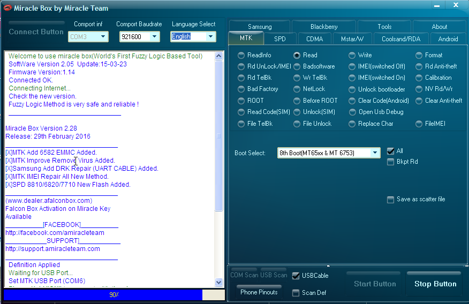The height and width of the screenshot is (304, 469).
Task: Click the Start Button
Action: pyautogui.click(x=375, y=284)
